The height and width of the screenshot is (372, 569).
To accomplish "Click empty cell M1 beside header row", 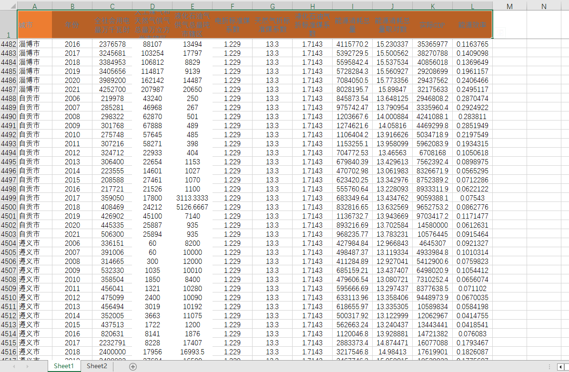I will pos(509,25).
